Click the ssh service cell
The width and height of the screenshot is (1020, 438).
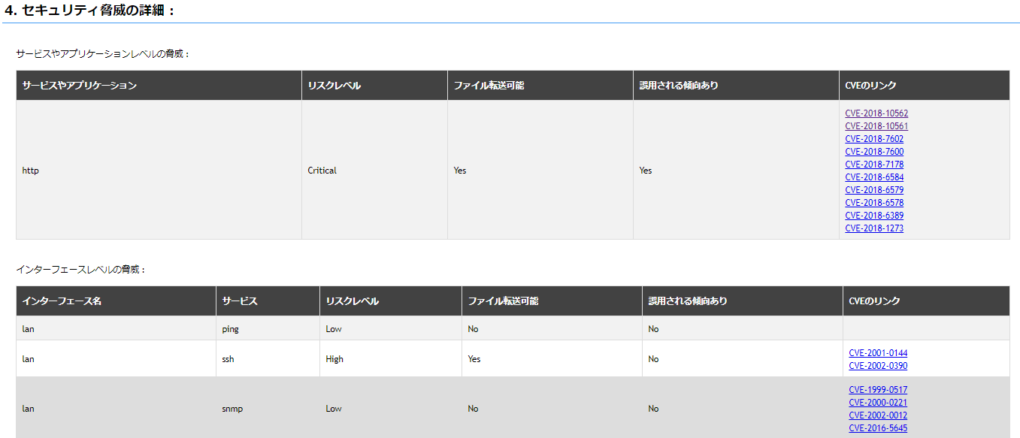click(228, 359)
